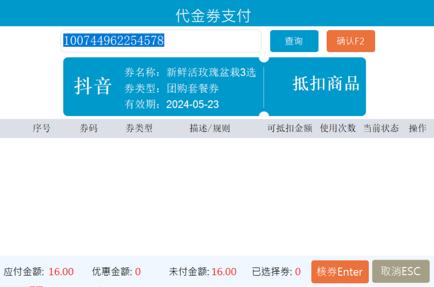
Task: Click the 使用次数 column header
Action: coord(338,128)
